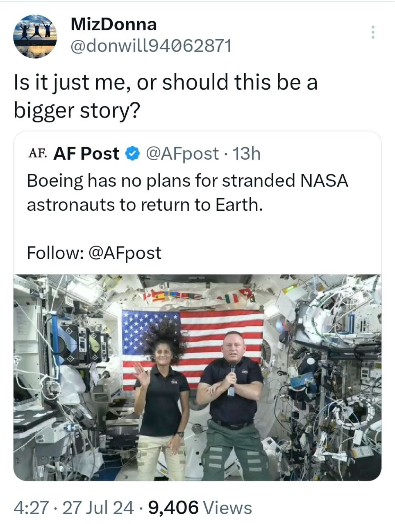Click the @AFpost handle beside verified badge
Screen dimensions: 395x524
182,154
